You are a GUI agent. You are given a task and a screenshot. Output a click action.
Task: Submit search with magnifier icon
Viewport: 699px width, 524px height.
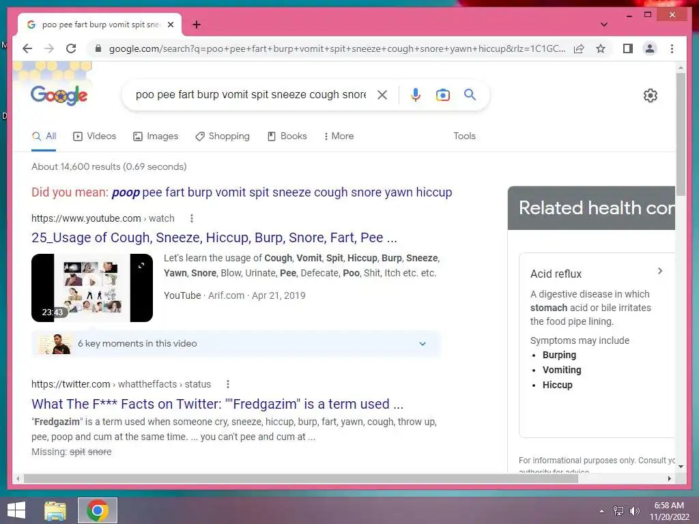[x=470, y=94]
